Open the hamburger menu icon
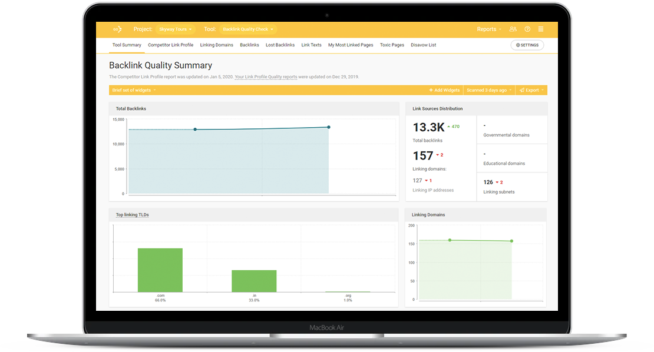 pos(540,29)
